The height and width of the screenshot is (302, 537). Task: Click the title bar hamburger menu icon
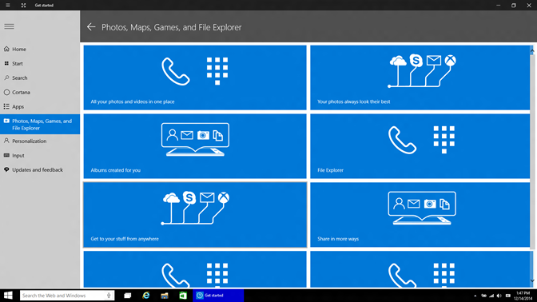pos(7,5)
